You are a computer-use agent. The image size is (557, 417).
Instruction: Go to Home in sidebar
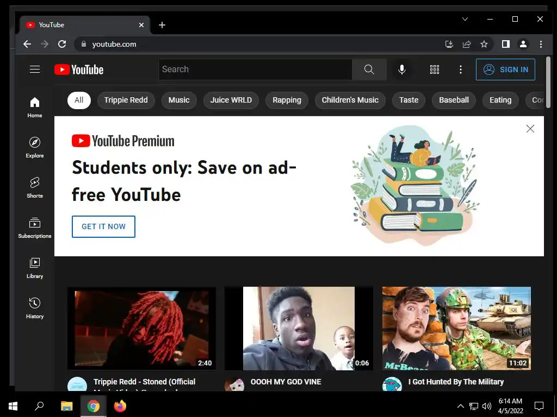point(34,108)
